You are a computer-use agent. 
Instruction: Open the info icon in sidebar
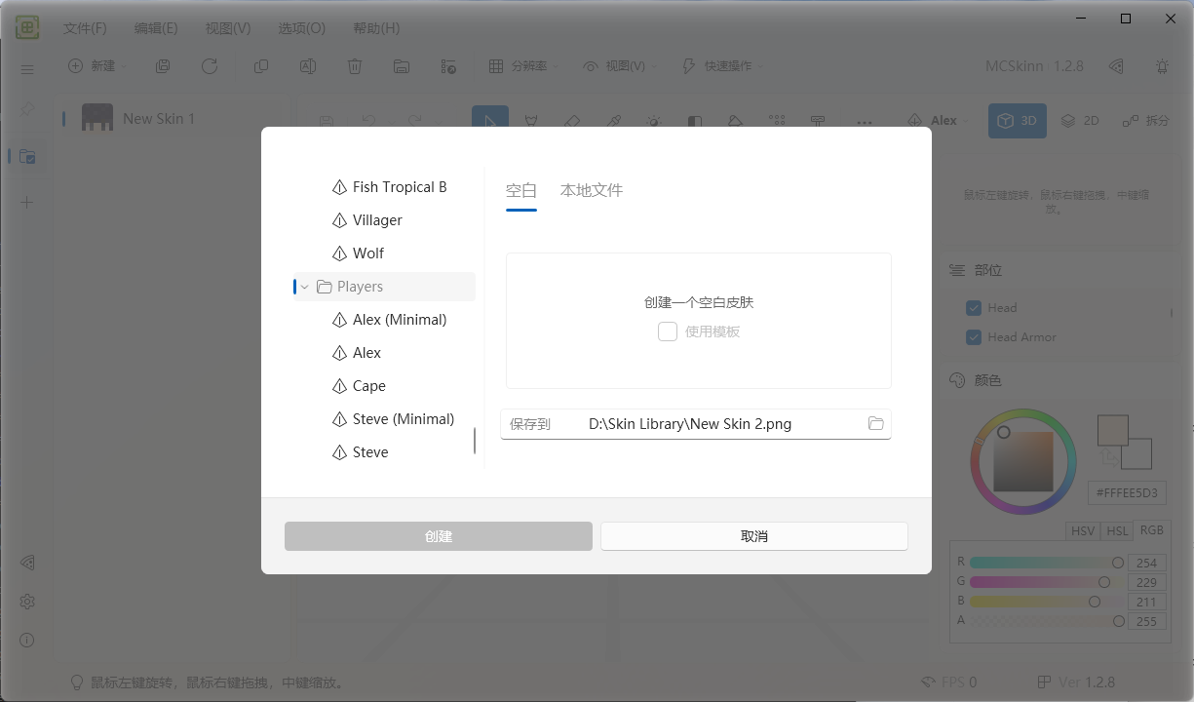point(27,641)
